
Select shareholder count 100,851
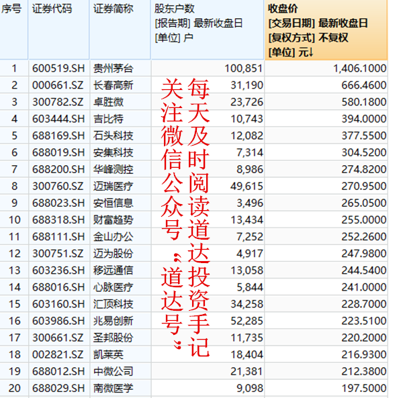(243, 68)
